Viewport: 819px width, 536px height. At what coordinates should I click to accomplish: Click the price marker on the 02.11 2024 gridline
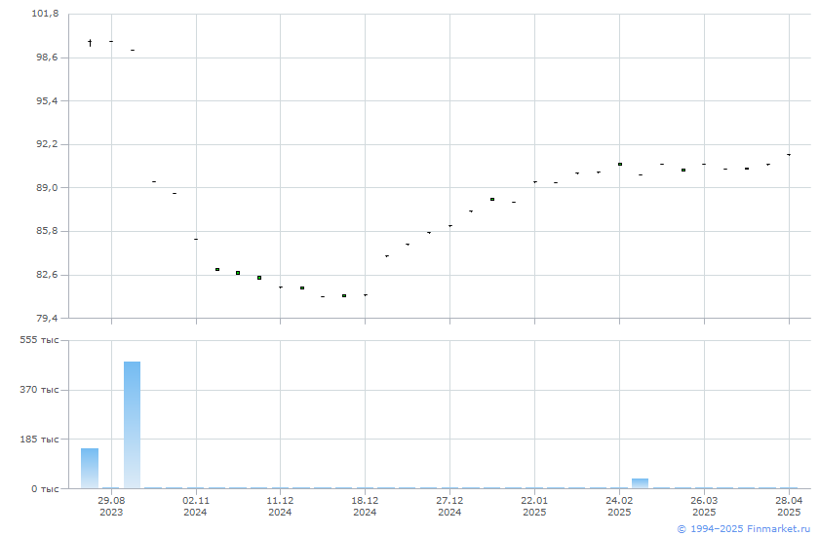196,239
